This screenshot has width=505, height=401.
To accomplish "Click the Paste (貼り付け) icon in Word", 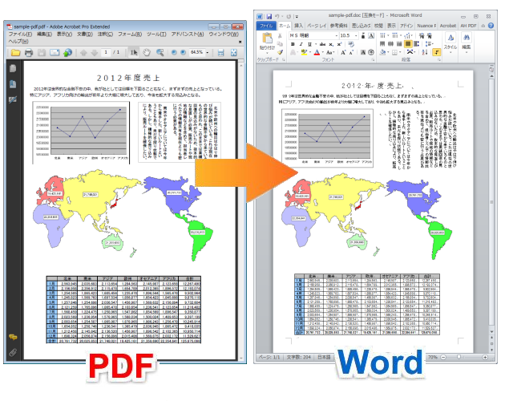I will [267, 42].
